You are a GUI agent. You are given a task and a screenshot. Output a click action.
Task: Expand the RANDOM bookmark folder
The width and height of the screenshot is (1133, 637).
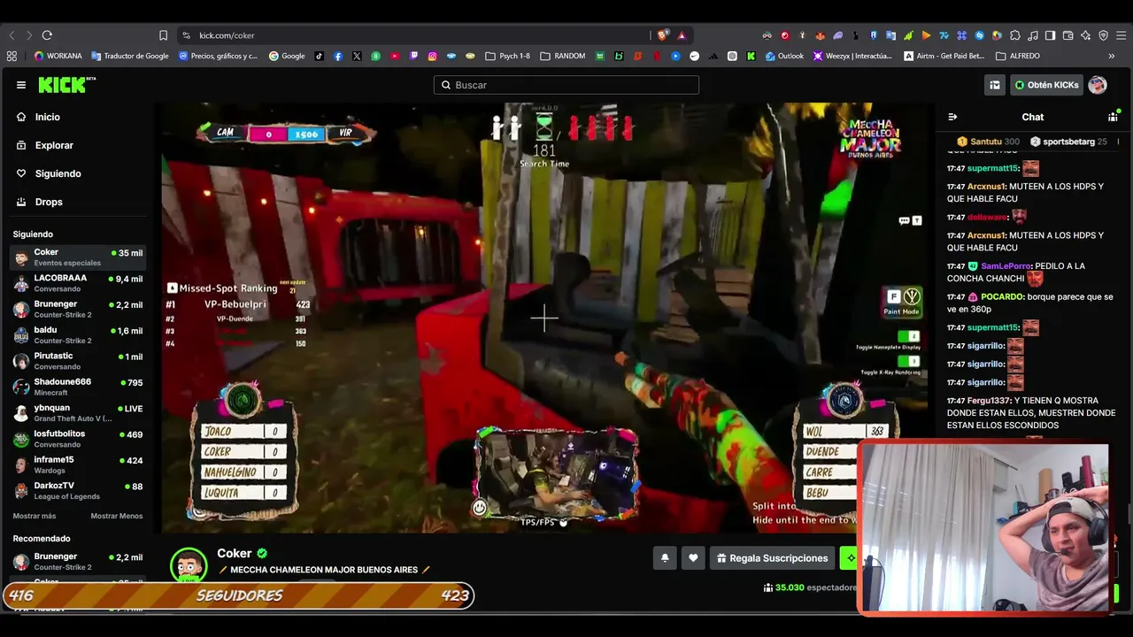[x=563, y=56]
